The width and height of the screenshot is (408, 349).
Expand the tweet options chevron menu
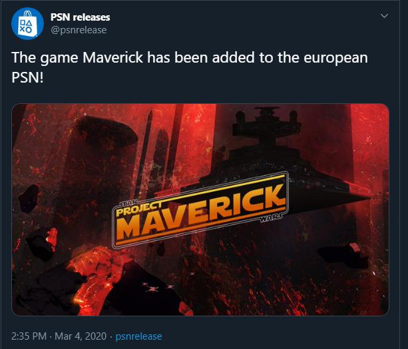(x=384, y=16)
